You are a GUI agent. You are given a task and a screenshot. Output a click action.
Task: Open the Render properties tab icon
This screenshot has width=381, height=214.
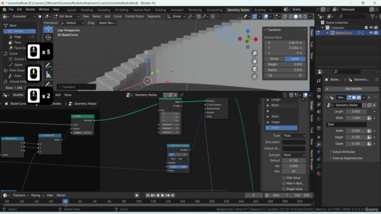coord(318,90)
